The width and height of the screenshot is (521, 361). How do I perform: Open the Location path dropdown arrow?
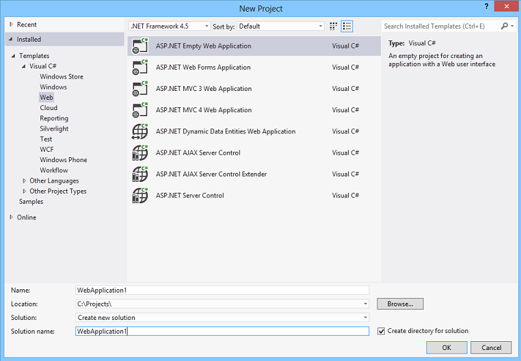(x=365, y=304)
